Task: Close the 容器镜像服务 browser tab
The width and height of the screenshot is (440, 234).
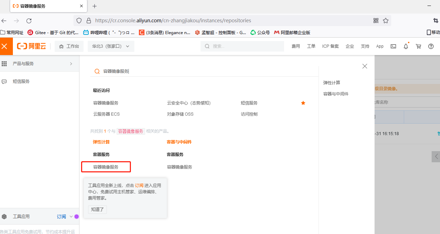Action: coord(81,6)
